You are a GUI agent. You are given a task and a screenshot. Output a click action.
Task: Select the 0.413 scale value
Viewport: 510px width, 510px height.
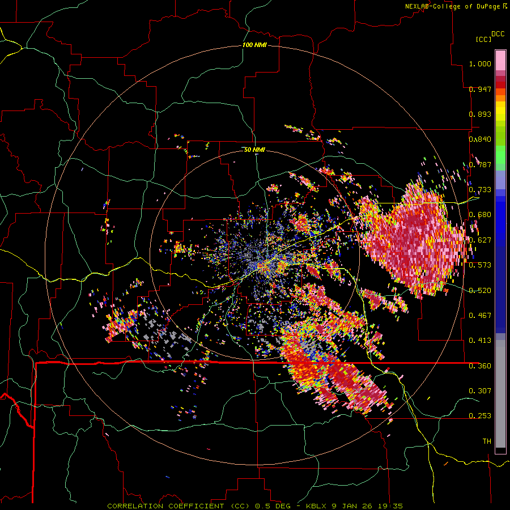point(480,341)
